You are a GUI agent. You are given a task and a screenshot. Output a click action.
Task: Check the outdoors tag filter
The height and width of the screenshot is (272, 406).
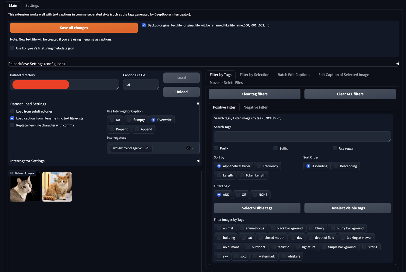[x=256, y=247]
